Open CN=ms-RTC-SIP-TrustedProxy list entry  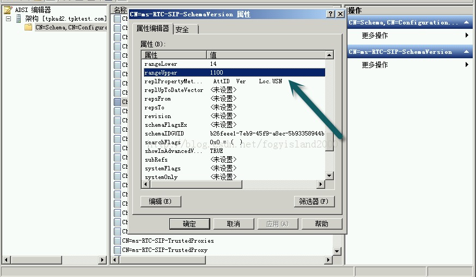(165, 250)
